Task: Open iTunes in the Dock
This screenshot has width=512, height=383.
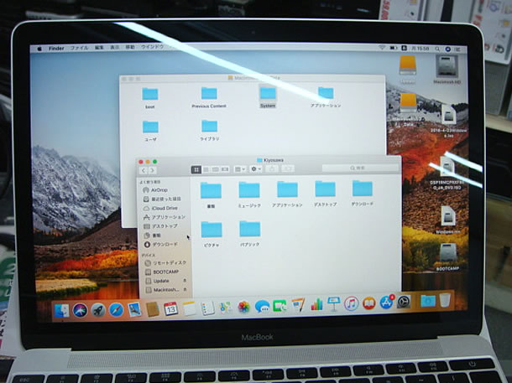Action: (x=352, y=303)
